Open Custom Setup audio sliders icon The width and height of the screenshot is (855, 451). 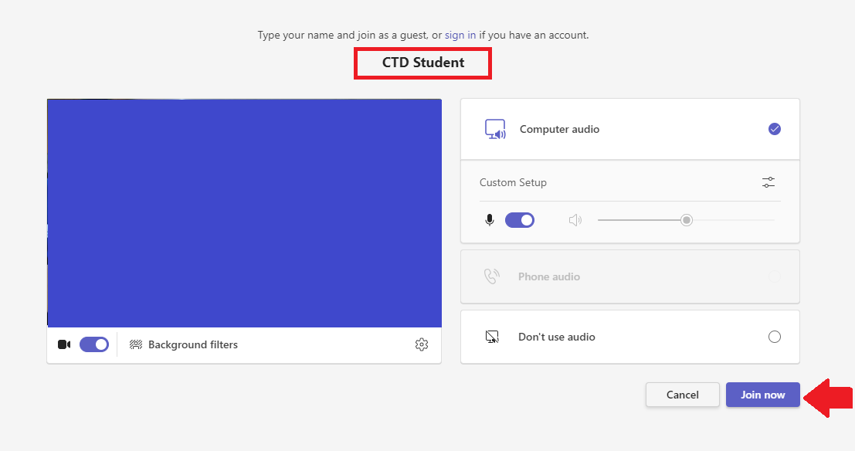[x=768, y=182]
